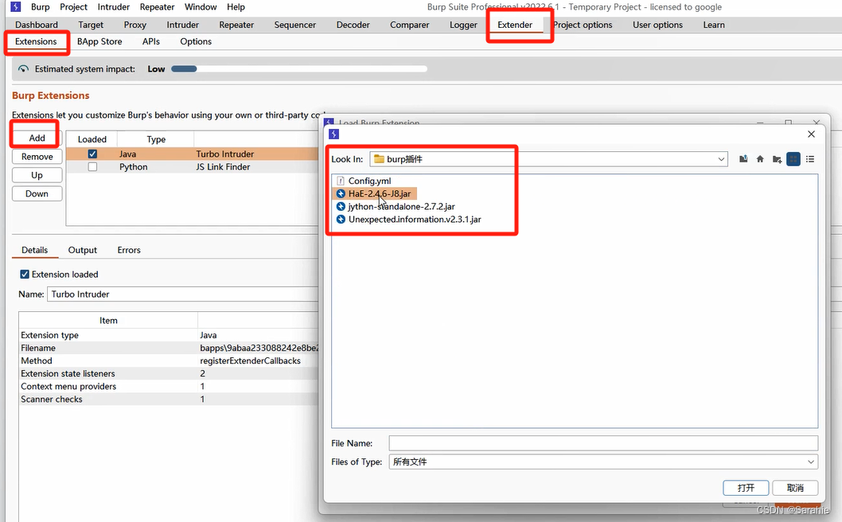This screenshot has width=842, height=522.
Task: Switch to the Dashboard tab
Action: point(37,25)
